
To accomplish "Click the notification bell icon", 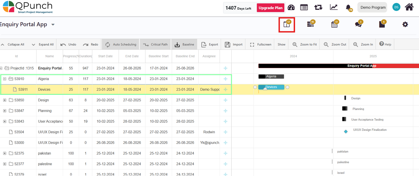I will coord(348,7).
